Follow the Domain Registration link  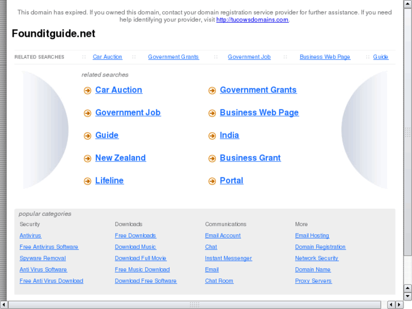click(320, 247)
